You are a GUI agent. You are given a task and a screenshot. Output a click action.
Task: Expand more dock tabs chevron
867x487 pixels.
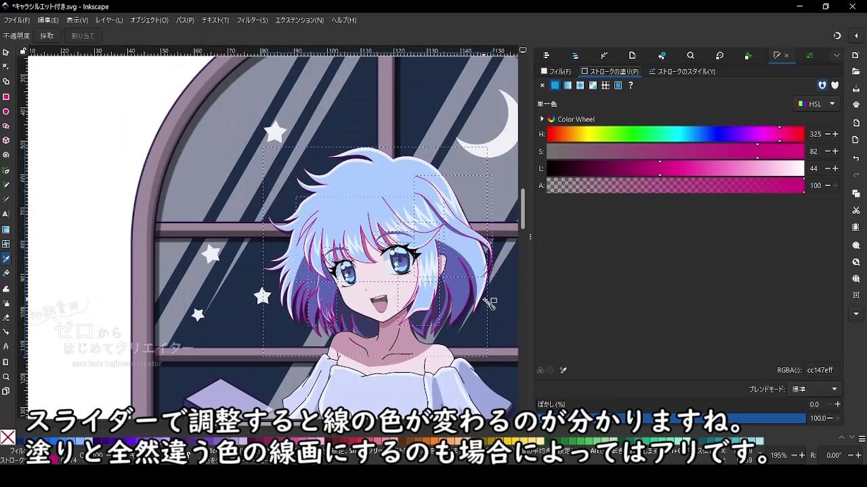point(837,55)
